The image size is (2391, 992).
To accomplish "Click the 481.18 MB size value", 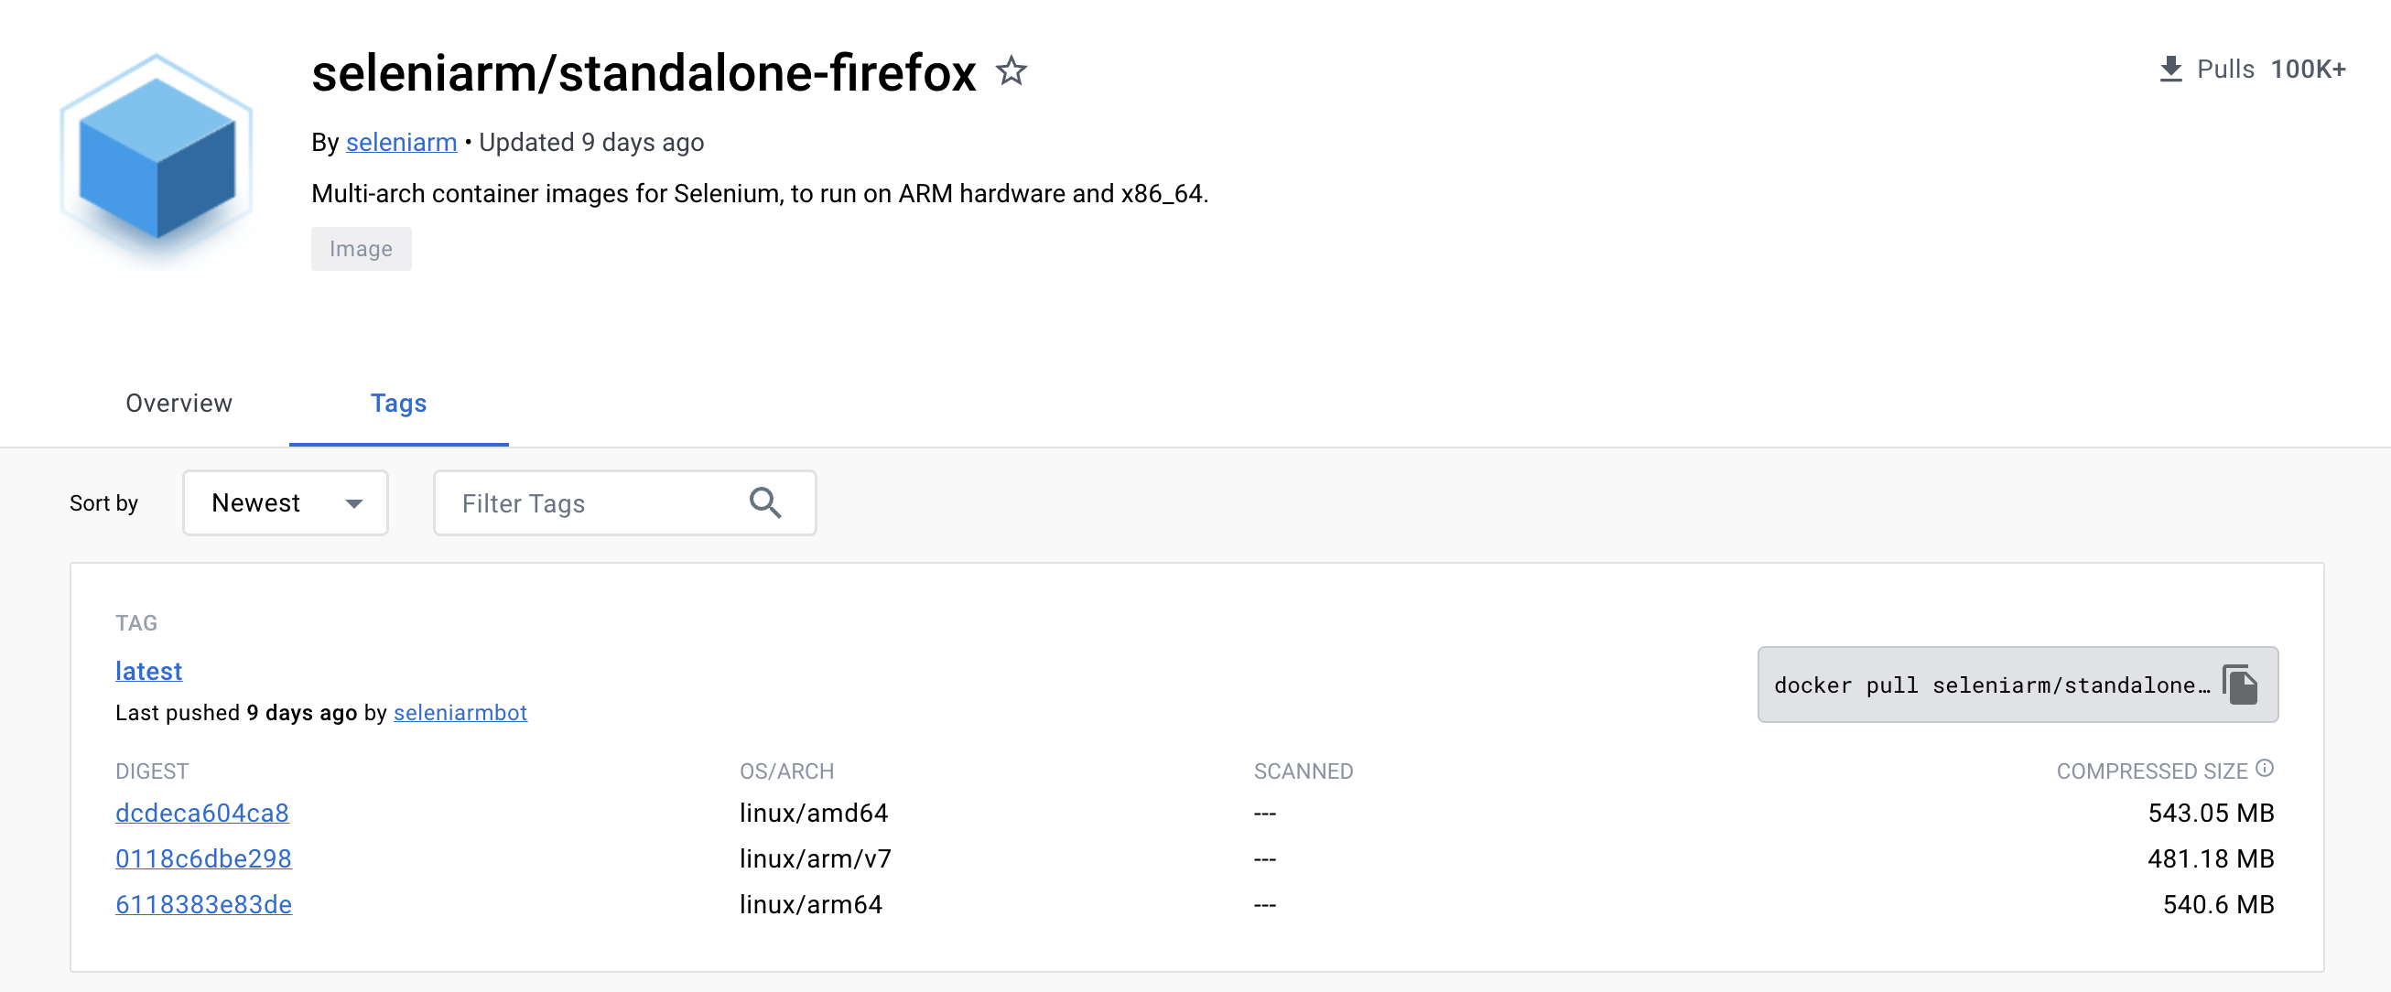I will point(2210,858).
